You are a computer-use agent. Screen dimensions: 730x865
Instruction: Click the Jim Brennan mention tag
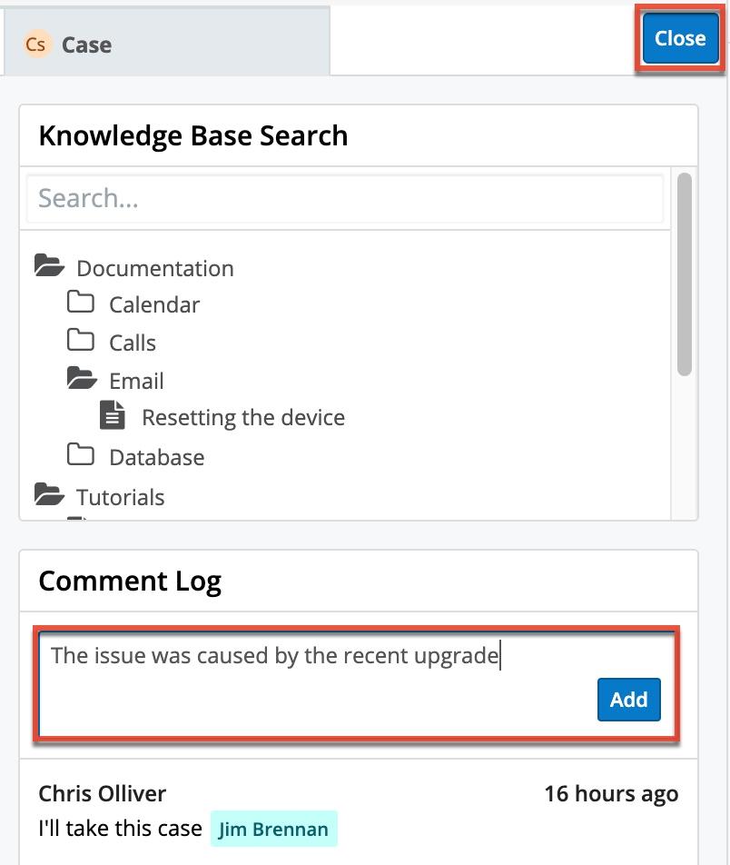click(x=274, y=829)
